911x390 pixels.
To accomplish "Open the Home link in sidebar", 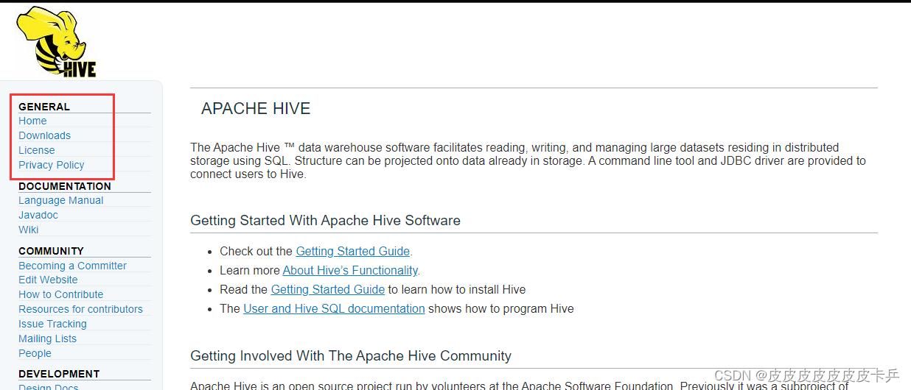I will pos(32,121).
